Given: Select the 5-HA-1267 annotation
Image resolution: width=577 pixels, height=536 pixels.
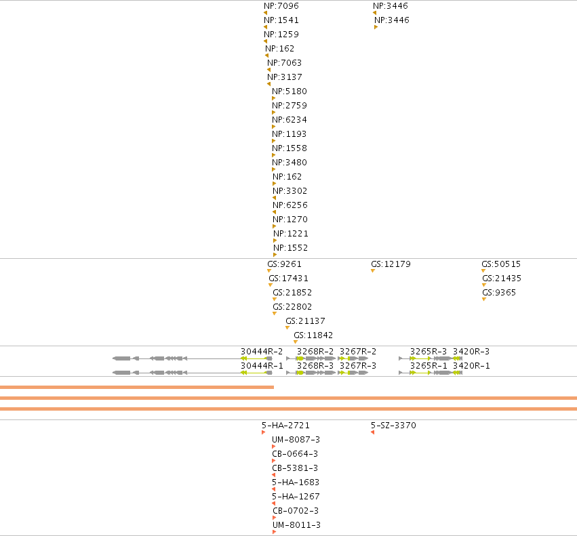Looking at the screenshot, I should pyautogui.click(x=296, y=497).
